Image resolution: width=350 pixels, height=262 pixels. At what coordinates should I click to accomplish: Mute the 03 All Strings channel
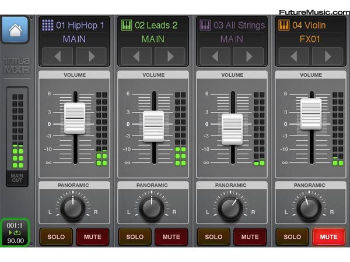pyautogui.click(x=250, y=236)
